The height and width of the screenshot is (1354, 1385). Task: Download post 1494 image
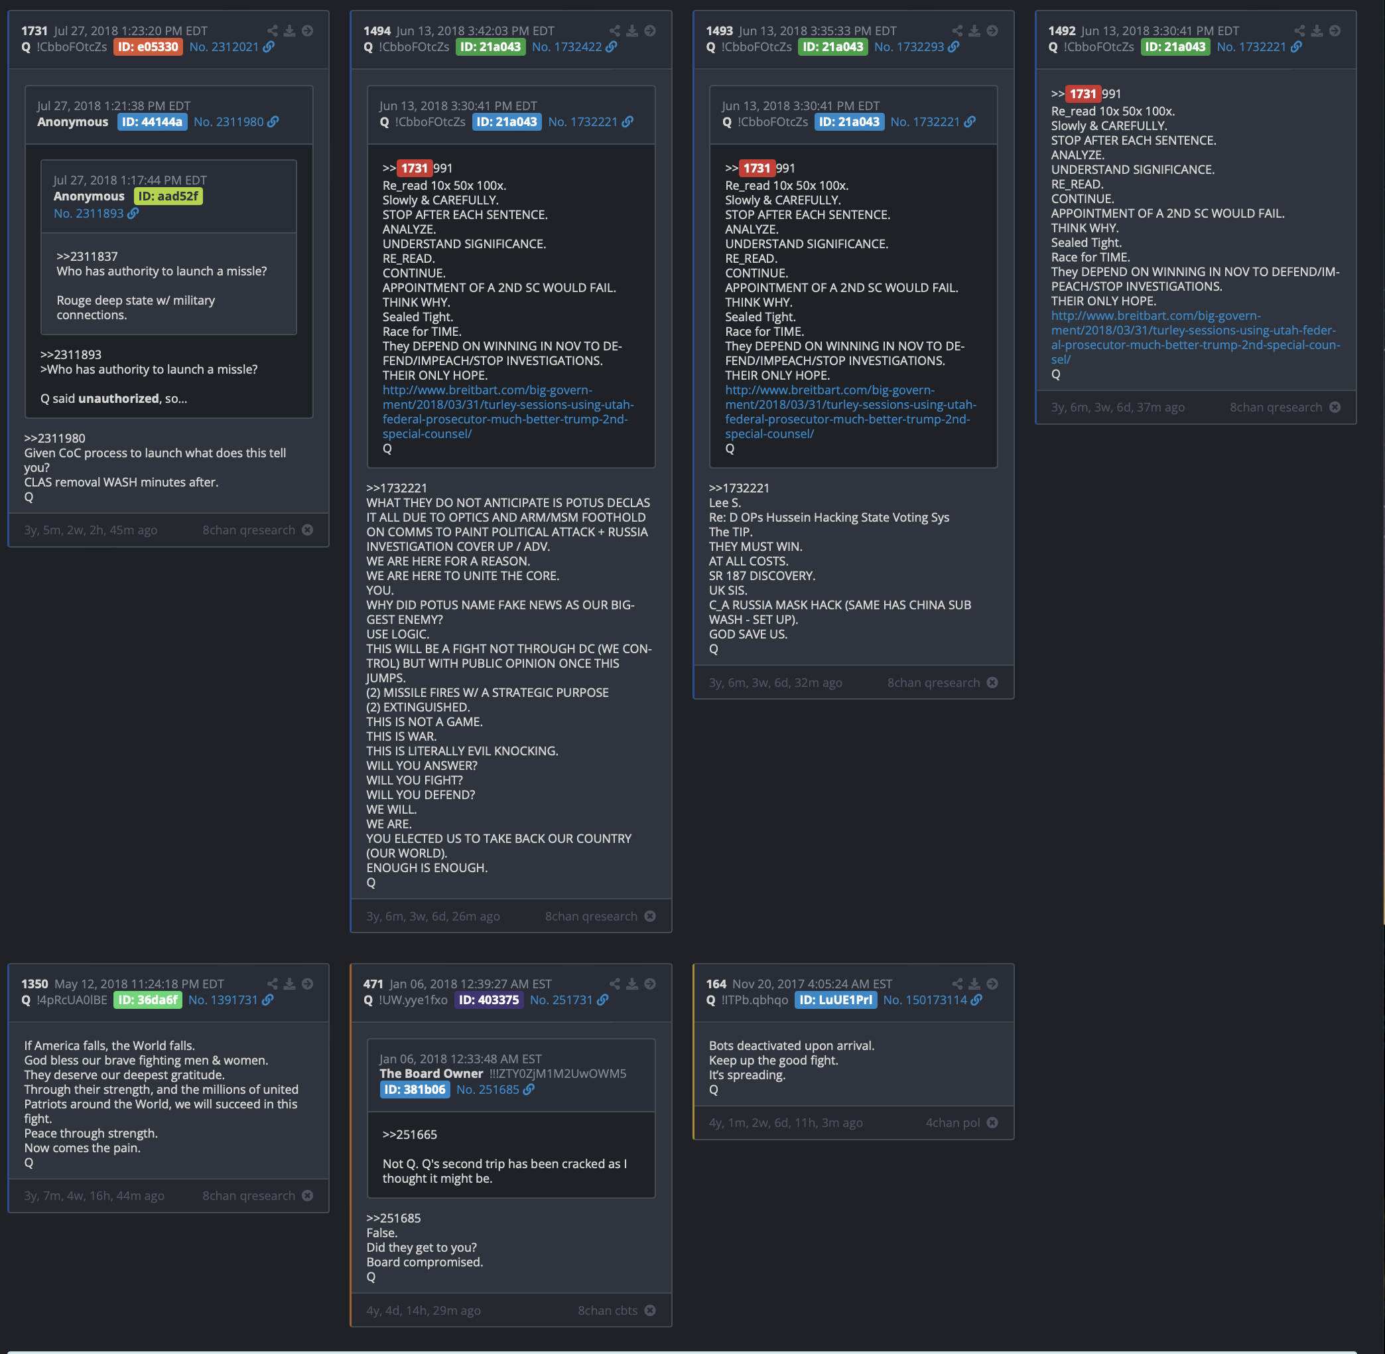631,31
